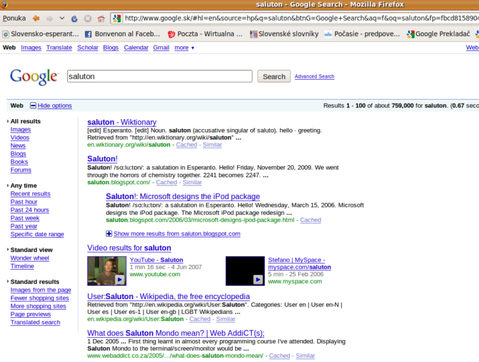
Task: Go to Calendar in top navigation
Action: click(x=136, y=47)
